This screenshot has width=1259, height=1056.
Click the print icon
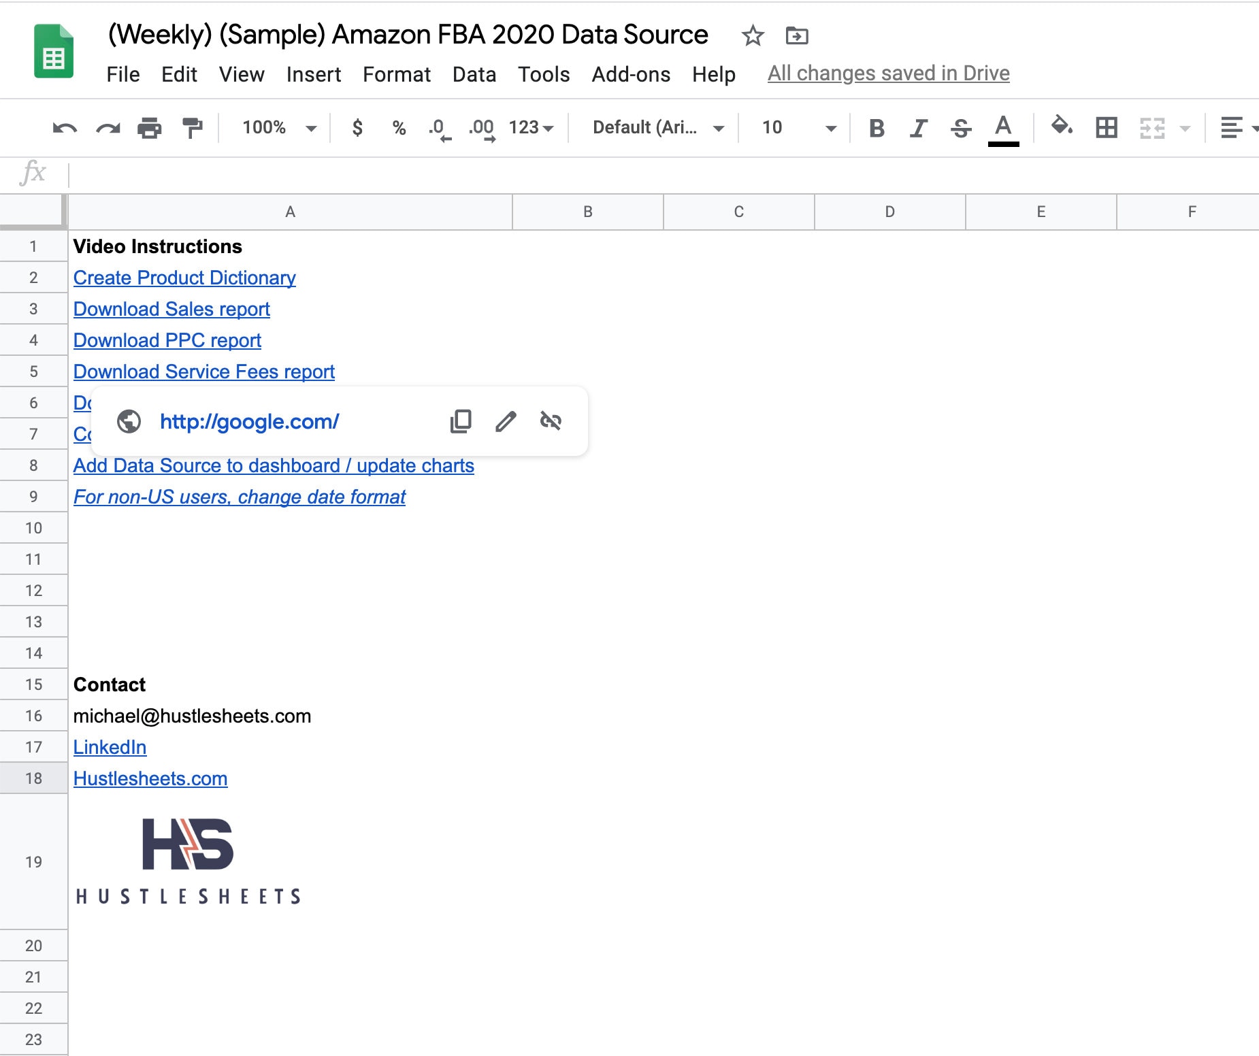click(x=150, y=128)
